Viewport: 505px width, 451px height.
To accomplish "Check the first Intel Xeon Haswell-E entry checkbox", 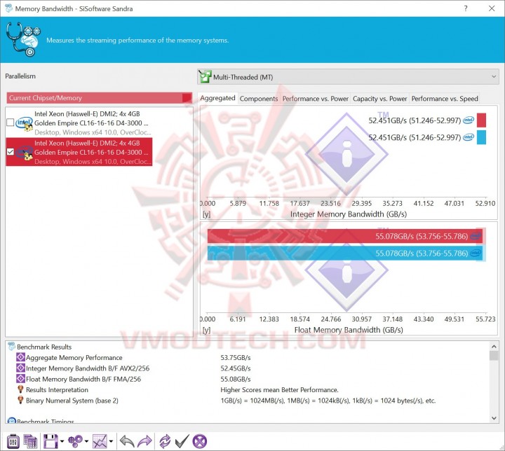I will click(x=11, y=123).
